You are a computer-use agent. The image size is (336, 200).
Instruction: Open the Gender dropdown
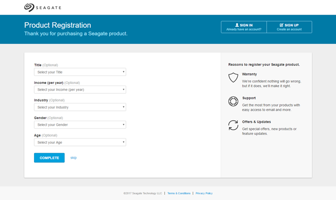click(x=80, y=125)
